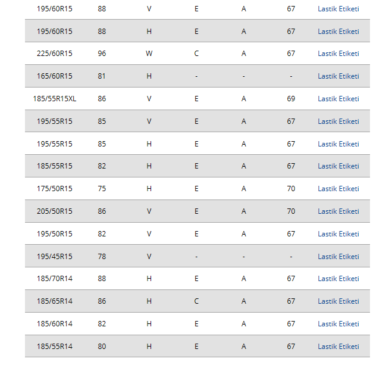View Lastik Etiketi for 185/70R14
The height and width of the screenshot is (371, 392).
point(338,279)
